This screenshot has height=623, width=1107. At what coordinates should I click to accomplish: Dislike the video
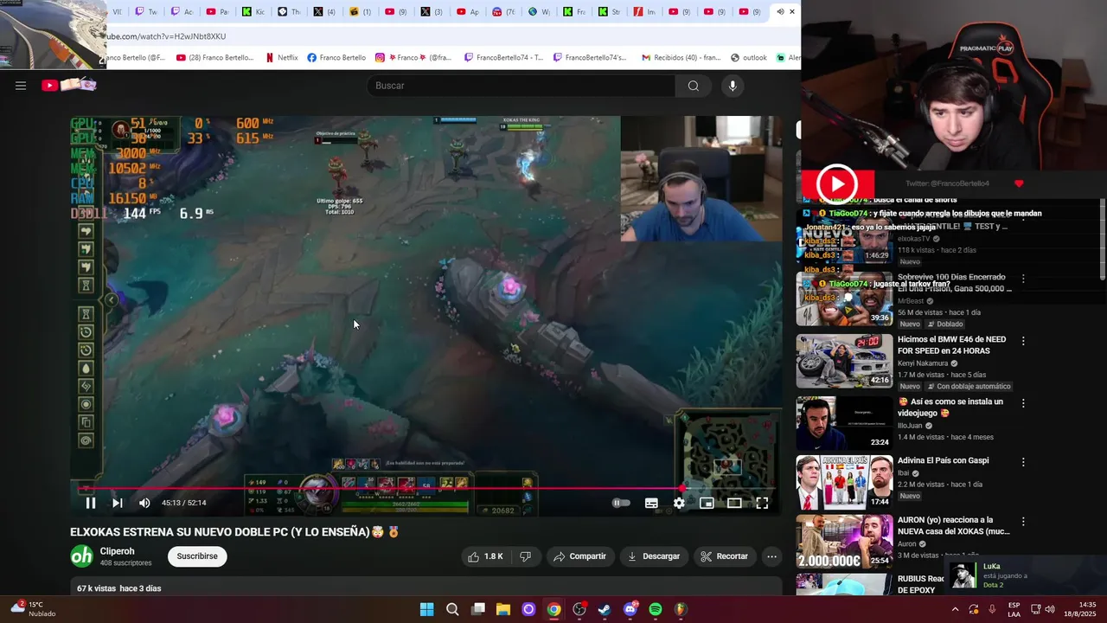[525, 556]
